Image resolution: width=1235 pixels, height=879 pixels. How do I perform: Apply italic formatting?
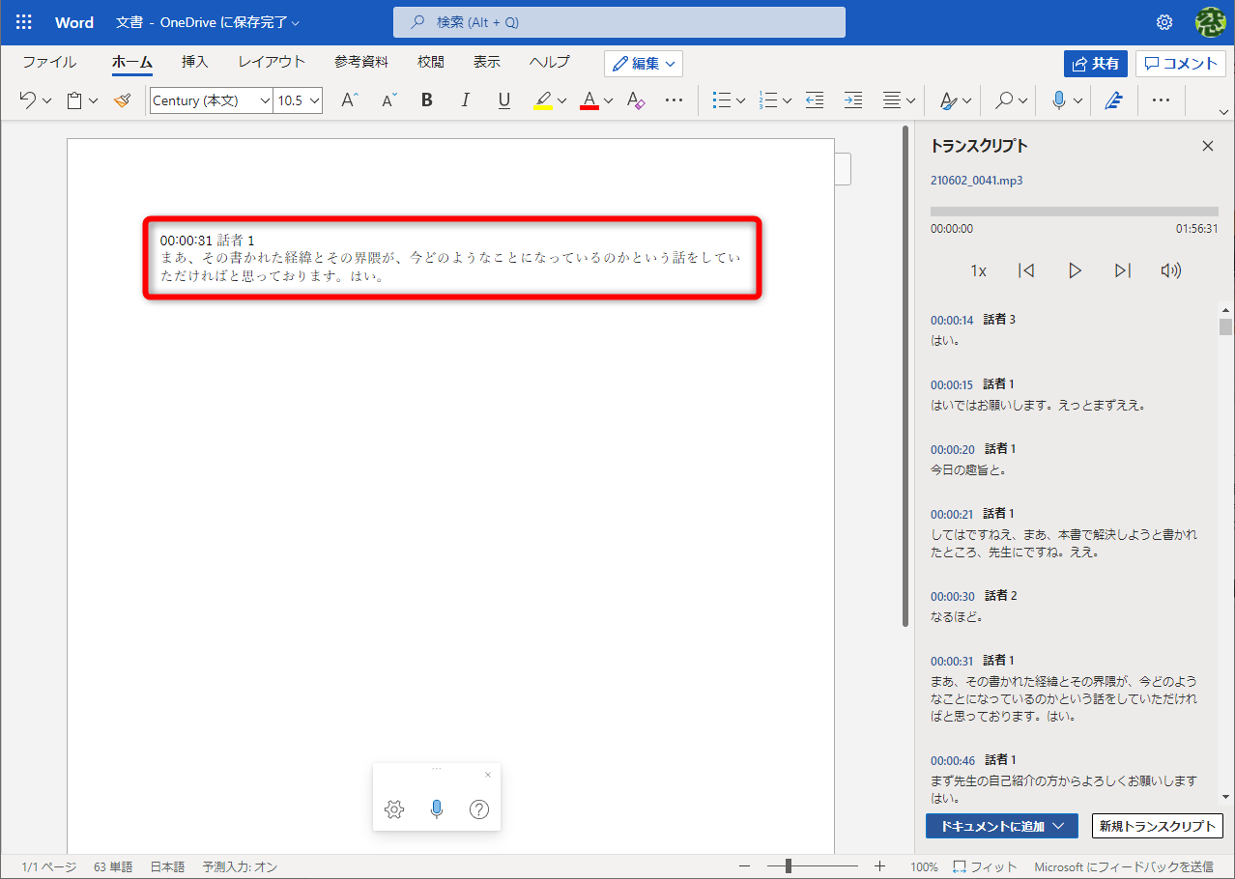[465, 99]
